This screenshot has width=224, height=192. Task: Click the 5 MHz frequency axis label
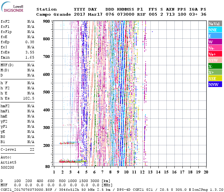coord(86,172)
